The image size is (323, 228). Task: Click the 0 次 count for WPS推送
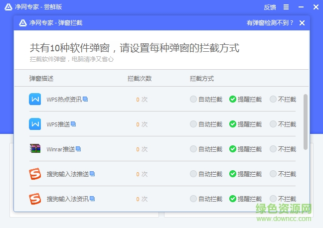142,124
